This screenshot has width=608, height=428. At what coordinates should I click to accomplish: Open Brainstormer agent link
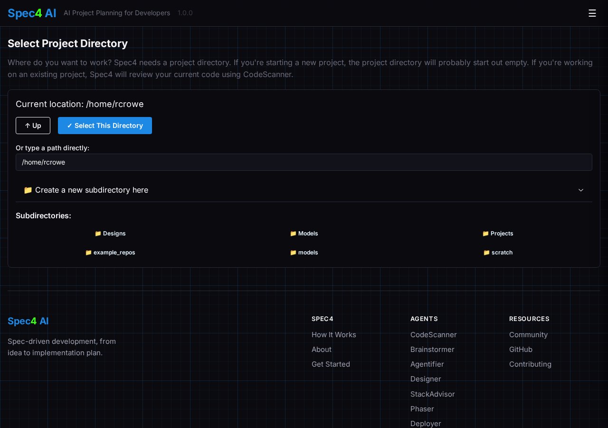pyautogui.click(x=432, y=350)
